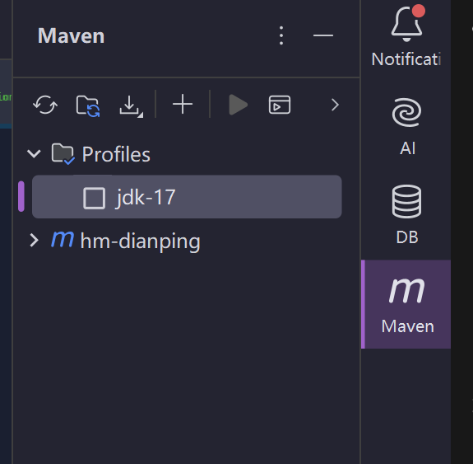The width and height of the screenshot is (473, 464).
Task: Hide the Maven tool window
Action: [323, 35]
